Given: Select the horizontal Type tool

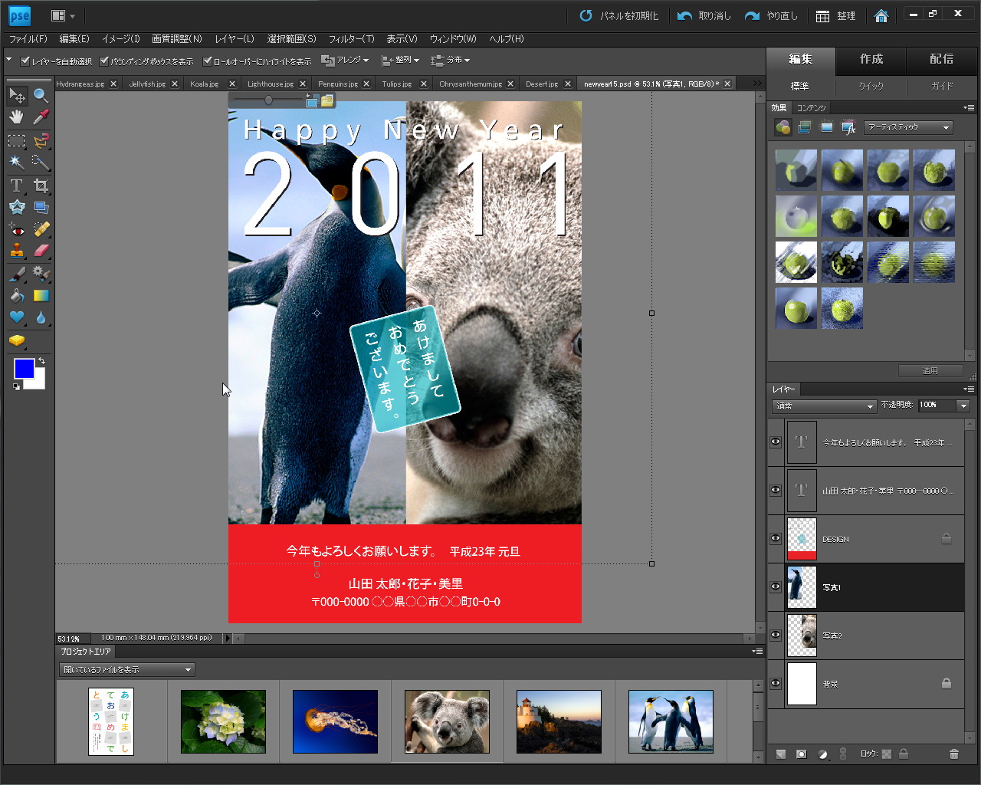Looking at the screenshot, I should [x=17, y=185].
